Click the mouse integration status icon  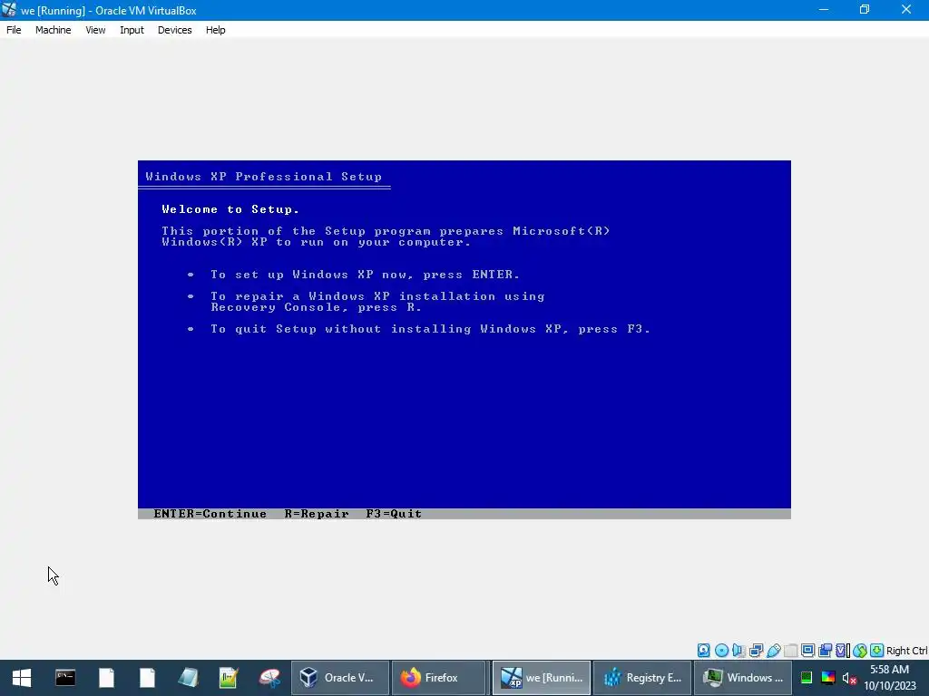[860, 651]
